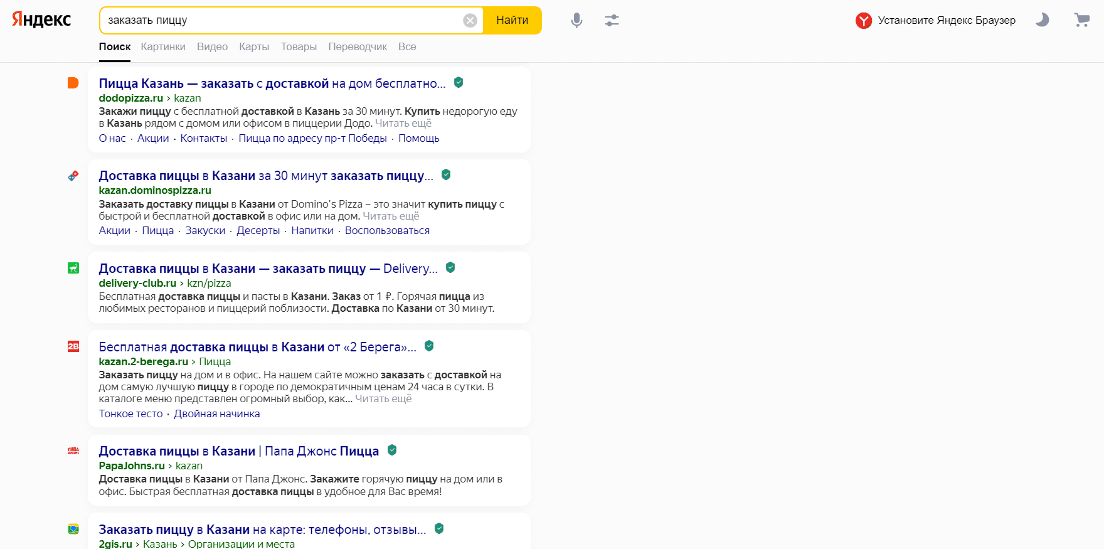Open Domino's 'Пицца' sitelink
The image size is (1104, 549).
158,230
